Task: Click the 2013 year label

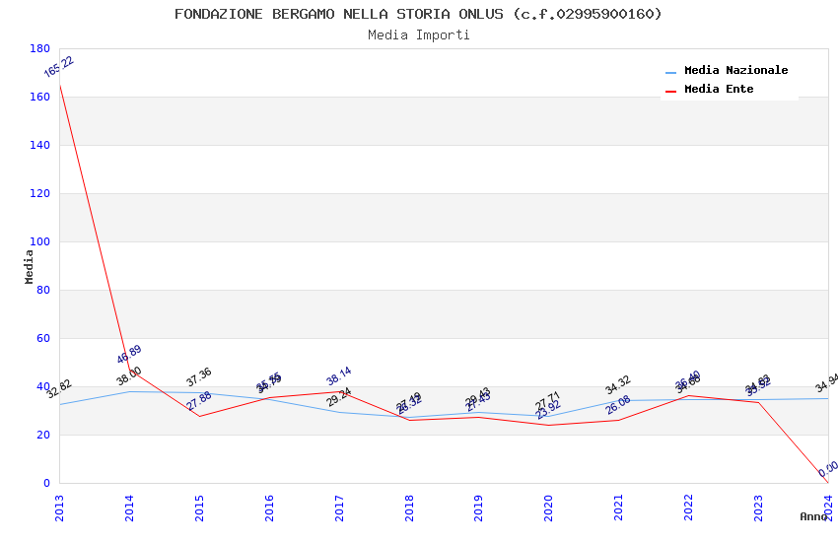Action: tap(59, 508)
